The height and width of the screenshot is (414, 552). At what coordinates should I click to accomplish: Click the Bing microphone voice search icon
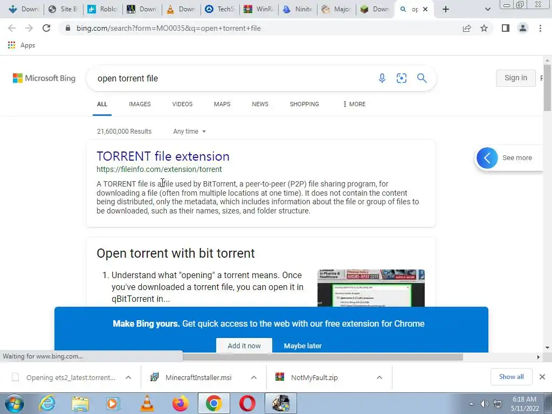click(382, 78)
